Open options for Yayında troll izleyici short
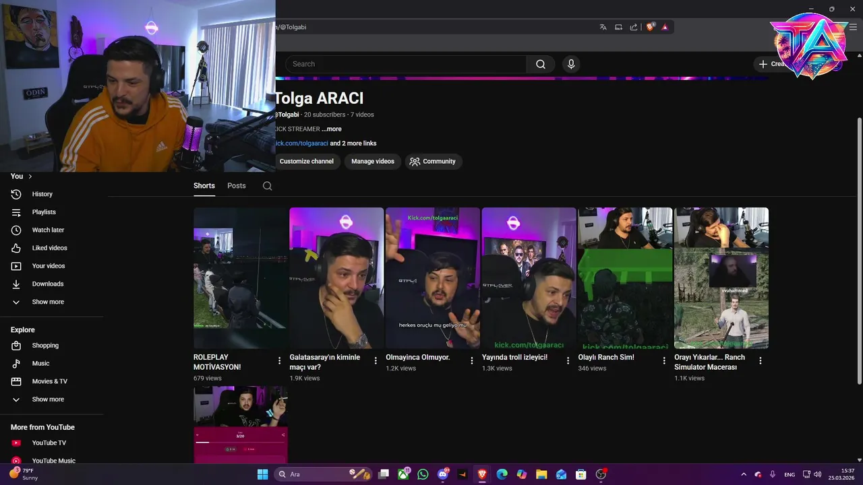This screenshot has height=485, width=863. pyautogui.click(x=568, y=361)
